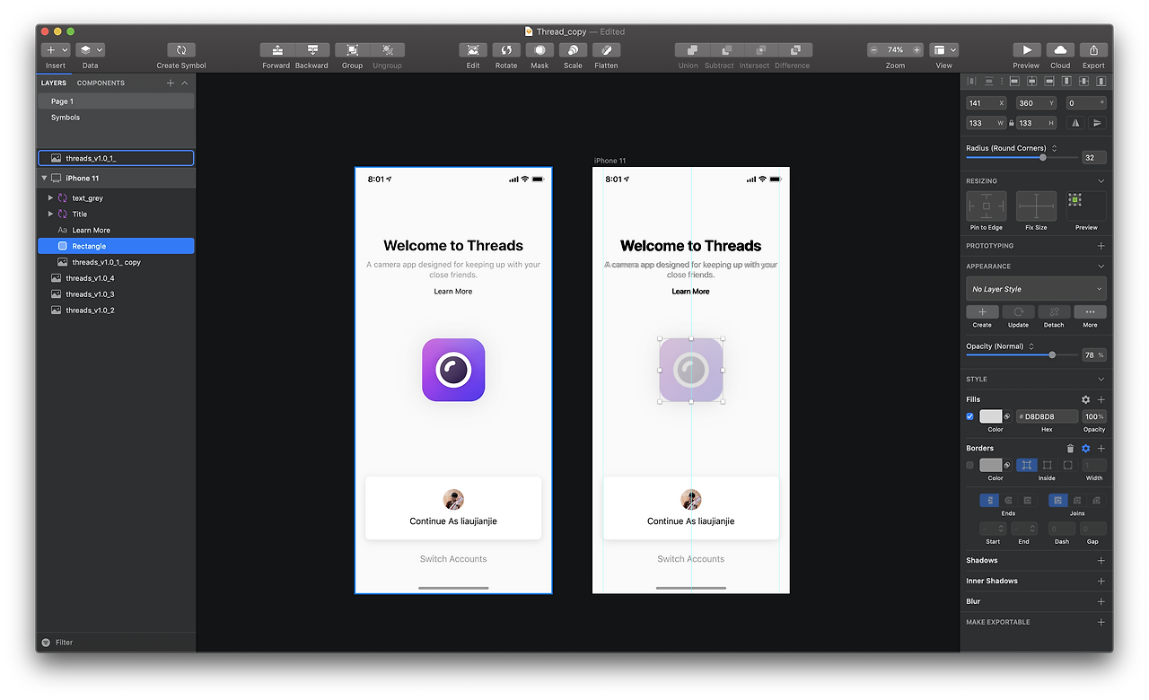Screen dimensions: 1149x700
Task: Select the first border Joins style
Action: pos(1058,500)
